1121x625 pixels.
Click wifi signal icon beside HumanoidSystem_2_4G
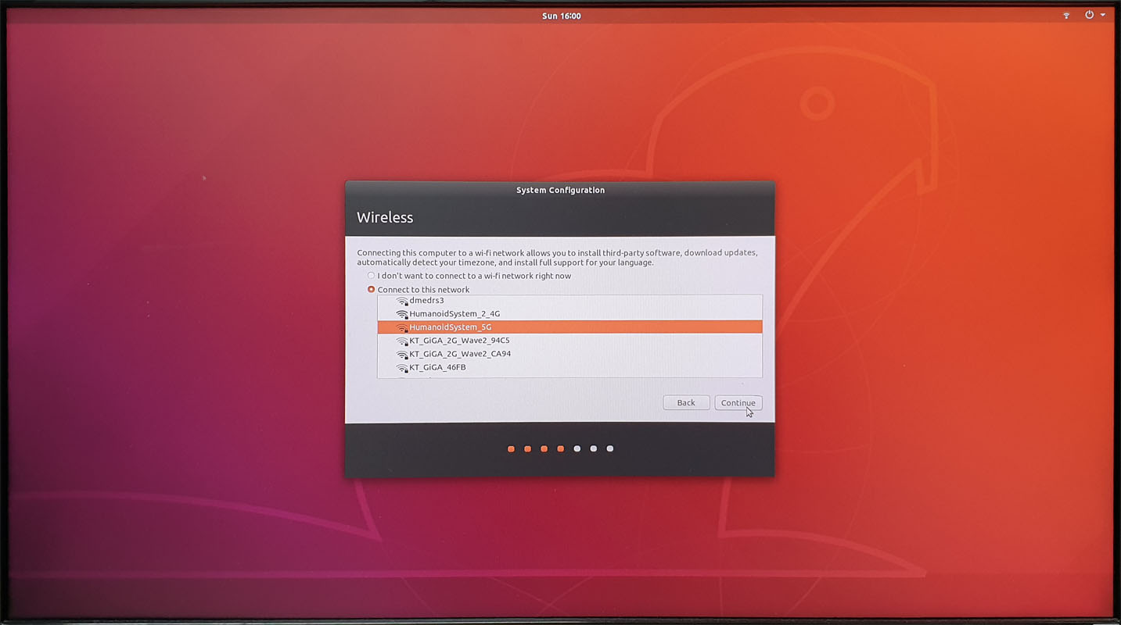click(402, 314)
